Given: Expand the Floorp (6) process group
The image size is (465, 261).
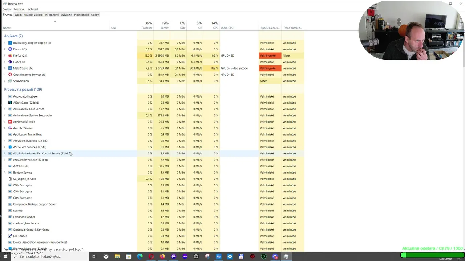Looking at the screenshot, I should (x=5, y=62).
